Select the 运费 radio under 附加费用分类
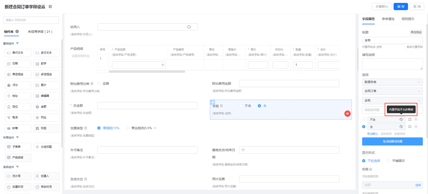The height and width of the screenshot is (194, 428). [x=99, y=84]
